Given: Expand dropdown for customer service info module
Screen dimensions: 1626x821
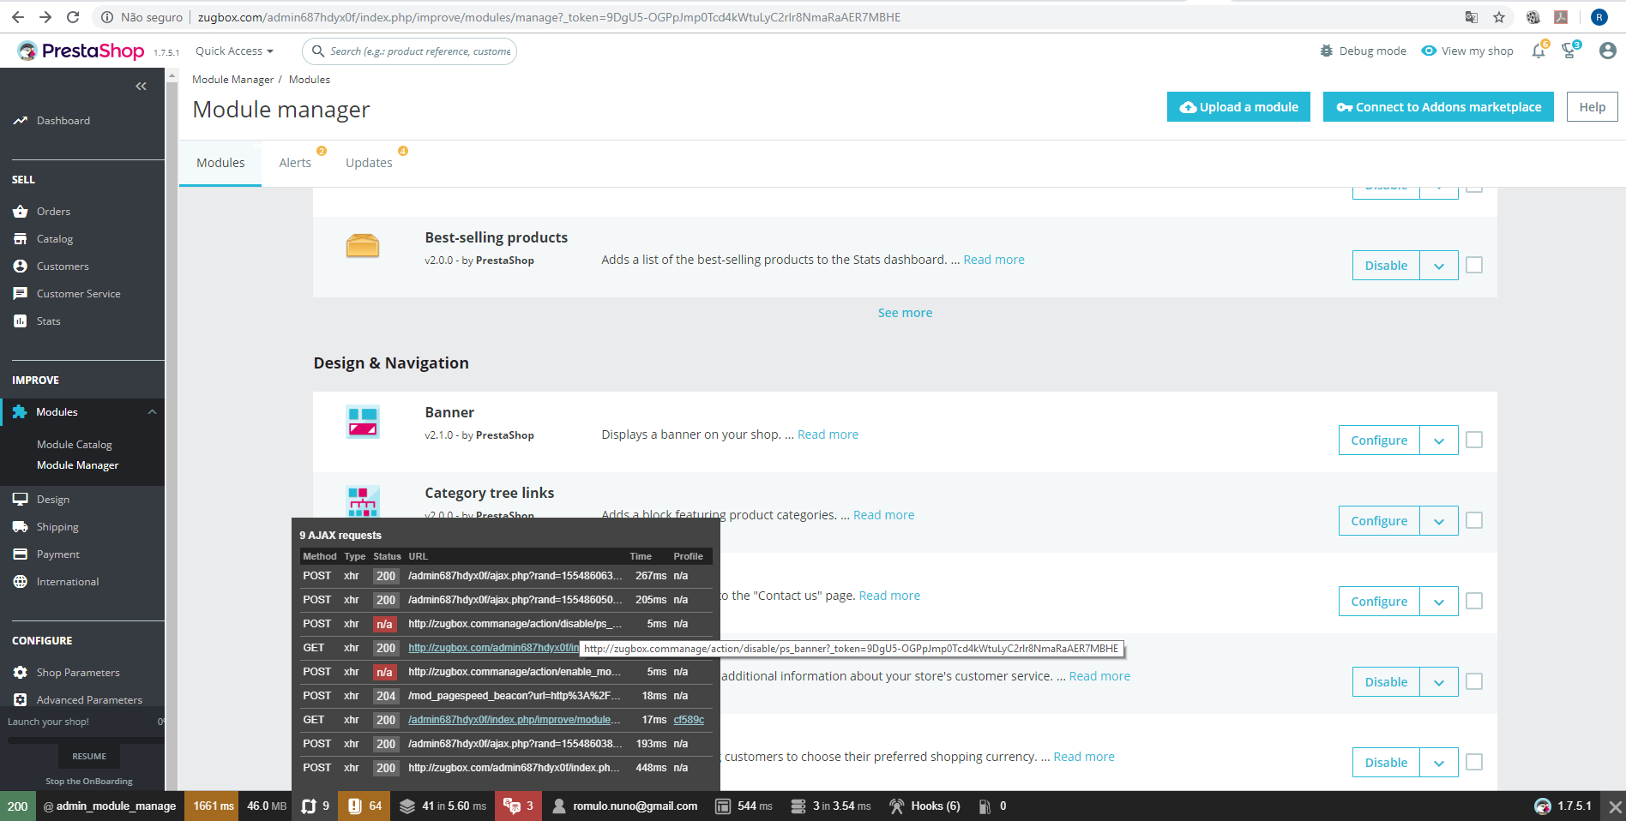Looking at the screenshot, I should click(1439, 682).
